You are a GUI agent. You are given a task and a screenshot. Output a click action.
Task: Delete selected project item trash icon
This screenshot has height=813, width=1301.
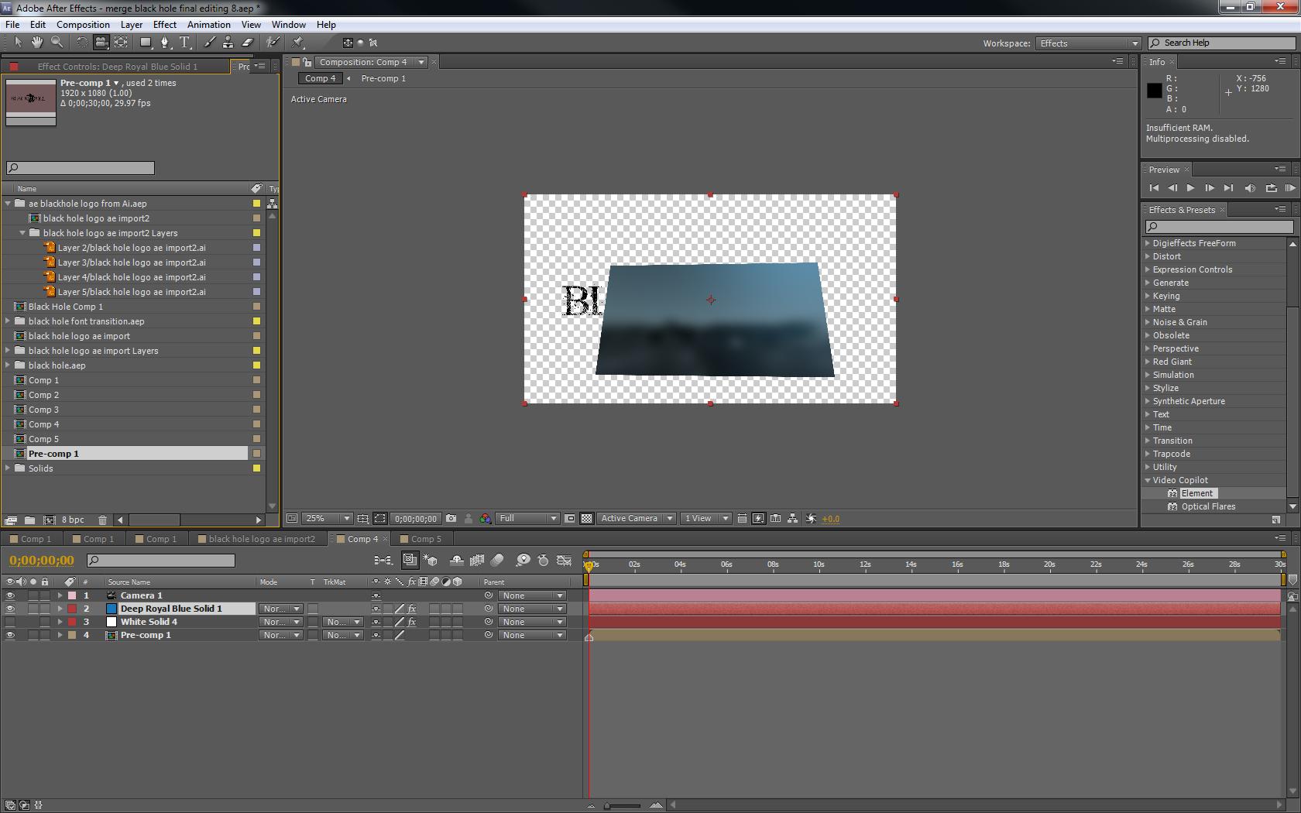click(102, 520)
